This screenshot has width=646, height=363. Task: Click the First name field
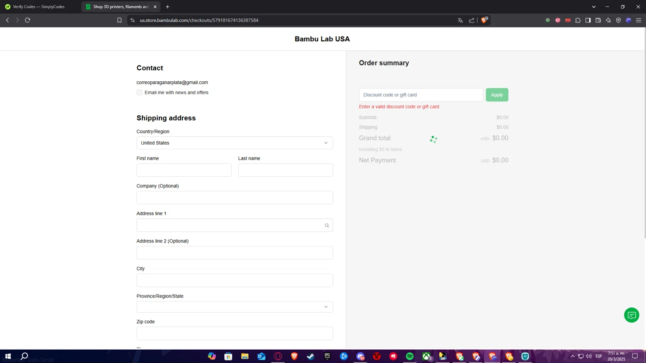(x=184, y=170)
